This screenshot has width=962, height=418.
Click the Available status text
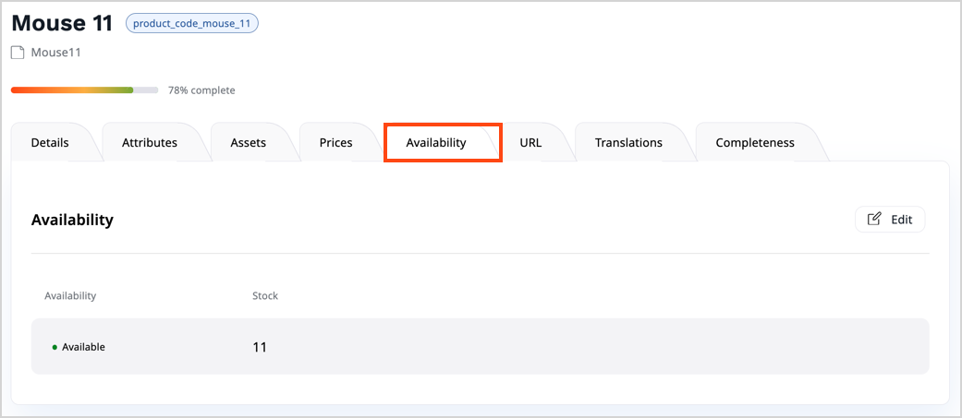(83, 347)
